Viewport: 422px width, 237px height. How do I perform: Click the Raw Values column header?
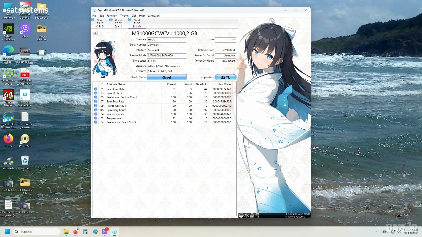click(x=225, y=84)
